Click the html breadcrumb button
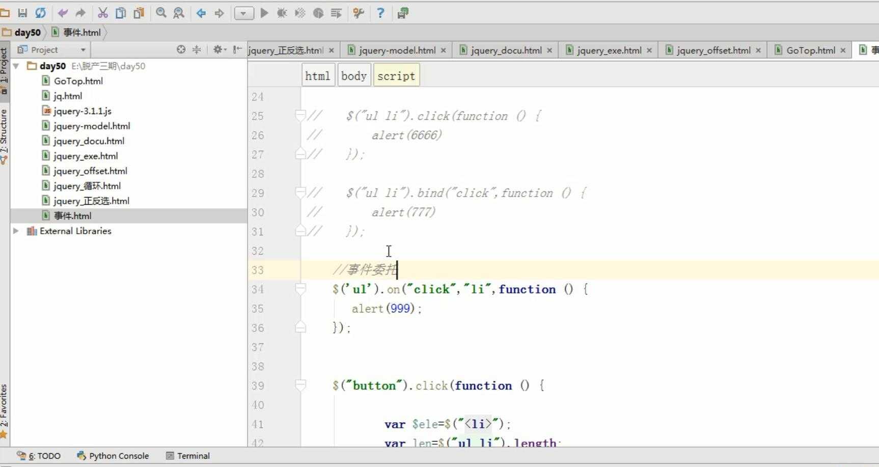The height and width of the screenshot is (467, 879). click(x=318, y=75)
